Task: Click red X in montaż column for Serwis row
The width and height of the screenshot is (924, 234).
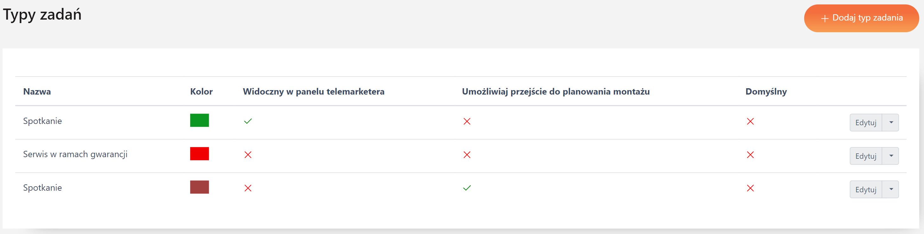Action: (467, 155)
